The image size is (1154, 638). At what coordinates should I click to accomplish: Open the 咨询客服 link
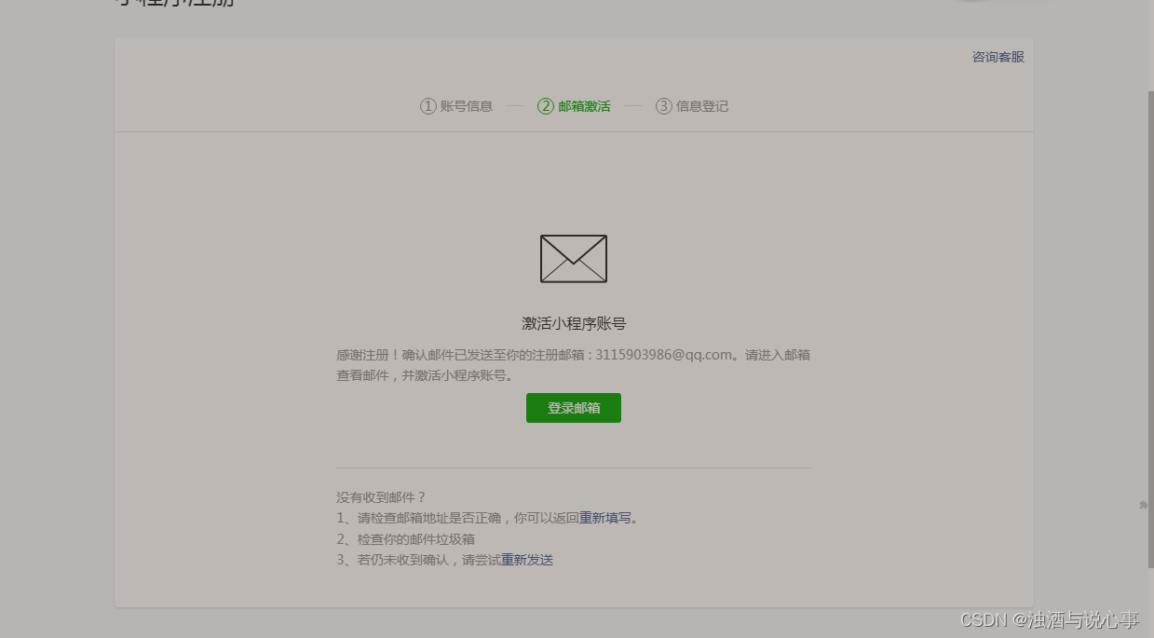click(x=998, y=57)
